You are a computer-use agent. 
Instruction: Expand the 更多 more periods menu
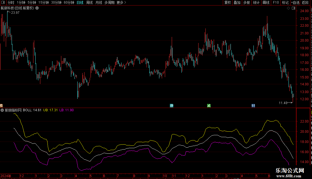121,2
